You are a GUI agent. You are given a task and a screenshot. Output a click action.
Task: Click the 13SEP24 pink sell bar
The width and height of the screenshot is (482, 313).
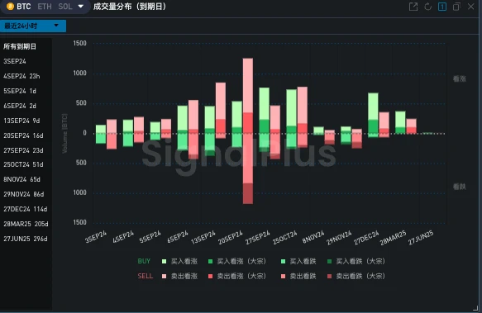(221, 111)
